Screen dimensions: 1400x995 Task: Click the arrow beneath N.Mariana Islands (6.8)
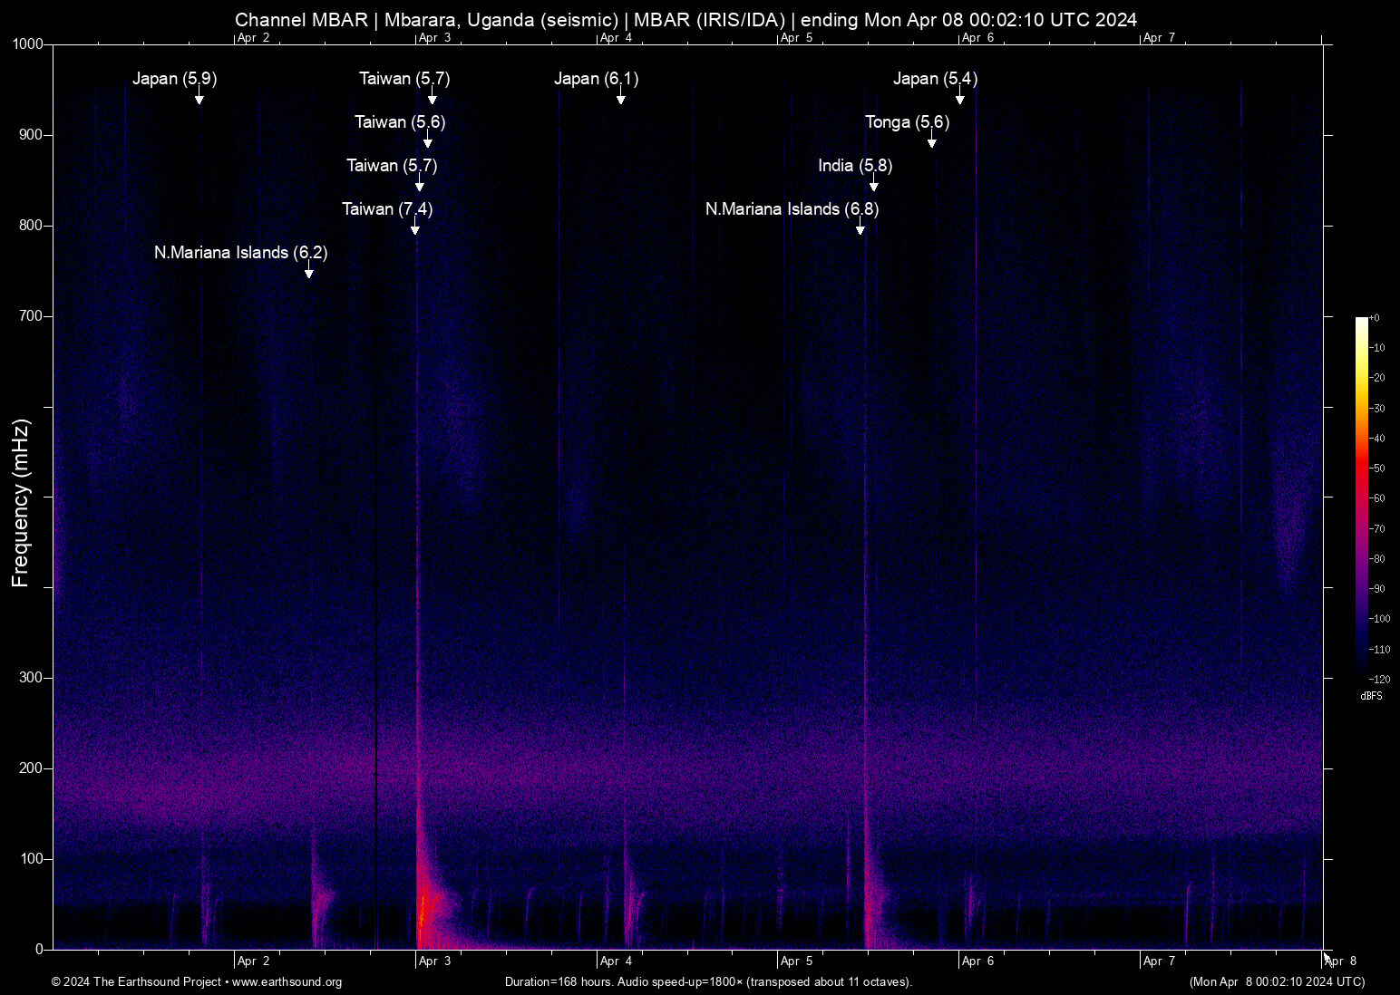(860, 228)
